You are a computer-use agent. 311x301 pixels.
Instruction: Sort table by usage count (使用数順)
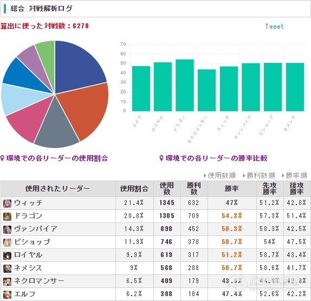tap(220, 176)
